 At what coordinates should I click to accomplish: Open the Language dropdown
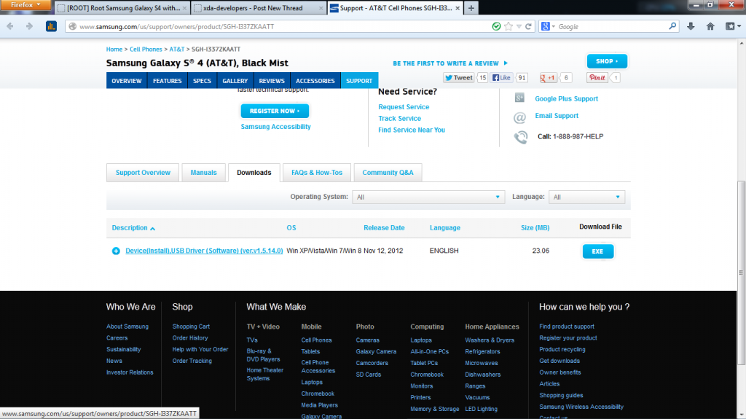click(x=586, y=197)
